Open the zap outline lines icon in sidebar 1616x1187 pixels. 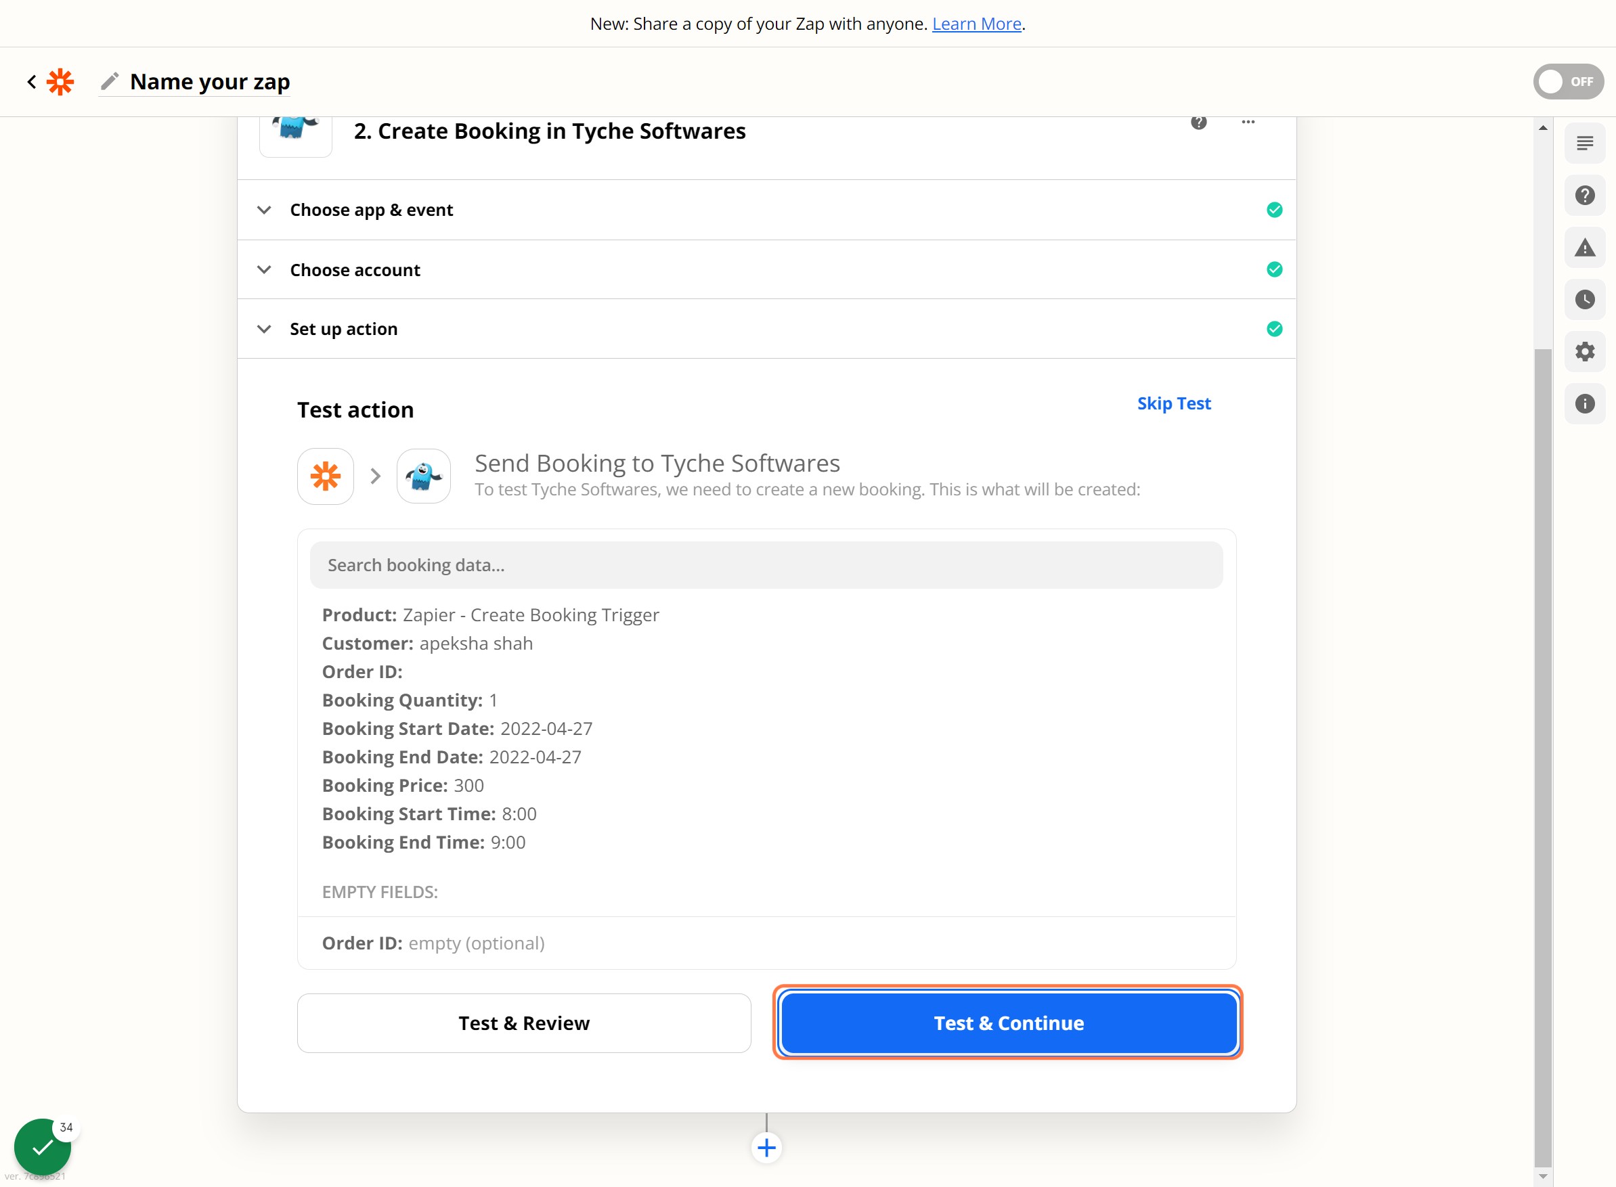pyautogui.click(x=1584, y=143)
